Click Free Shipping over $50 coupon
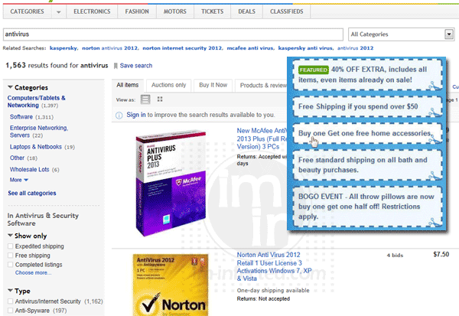 pyautogui.click(x=368, y=106)
